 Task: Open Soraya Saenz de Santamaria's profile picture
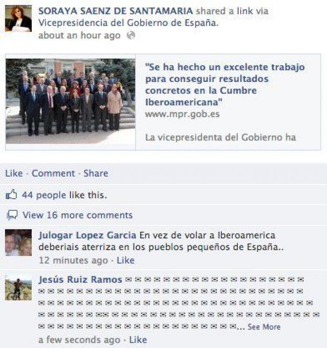coord(18,18)
